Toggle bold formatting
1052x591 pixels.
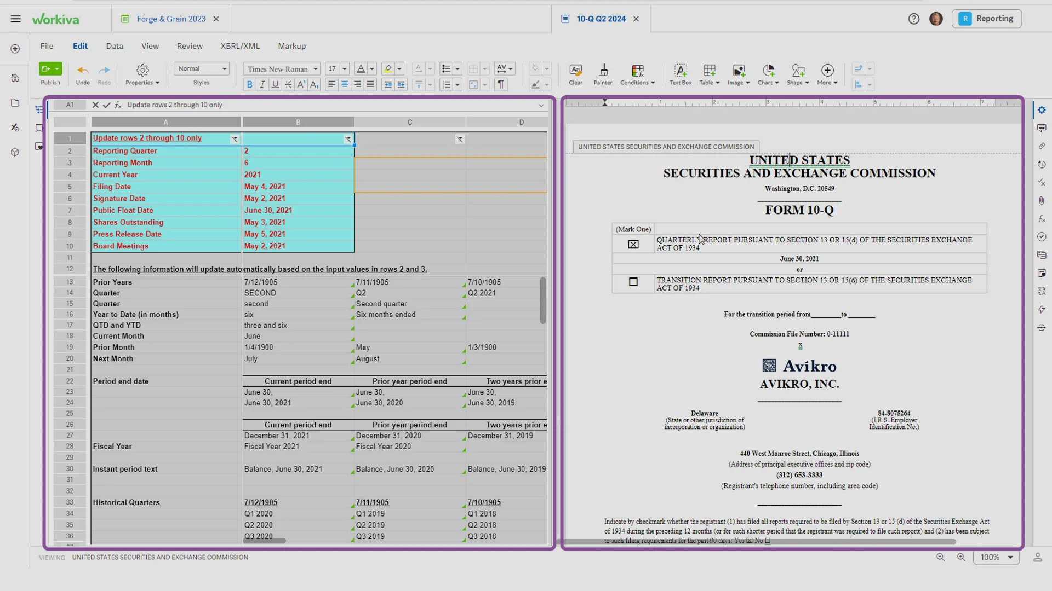[250, 85]
